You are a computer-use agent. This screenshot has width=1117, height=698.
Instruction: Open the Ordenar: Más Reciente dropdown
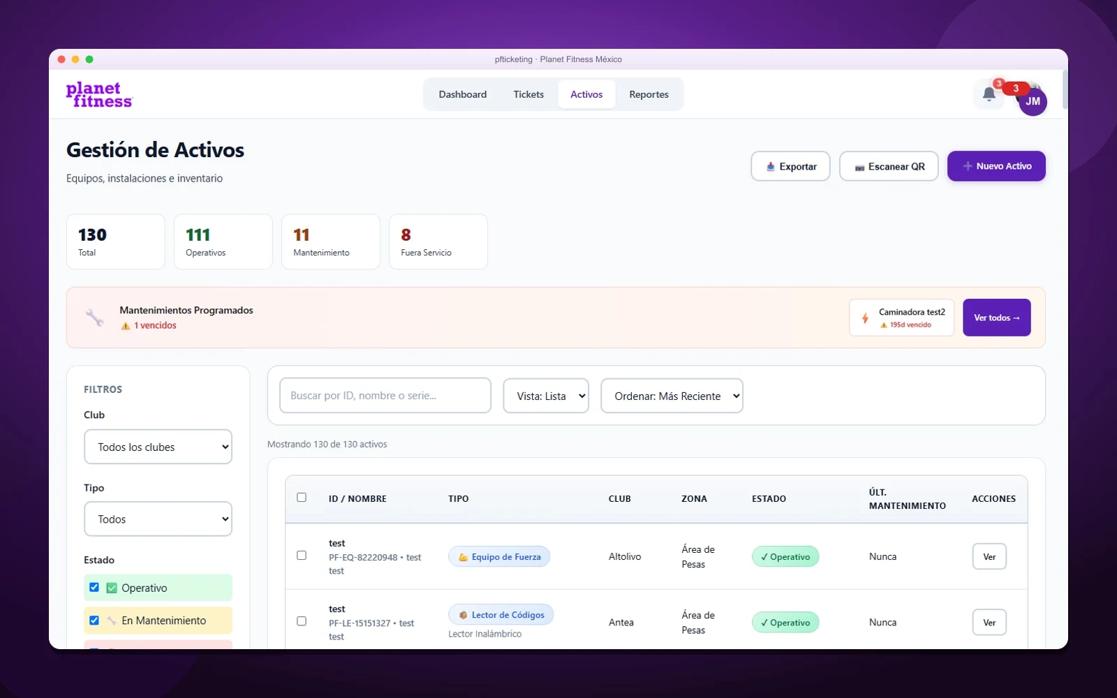[x=672, y=396]
